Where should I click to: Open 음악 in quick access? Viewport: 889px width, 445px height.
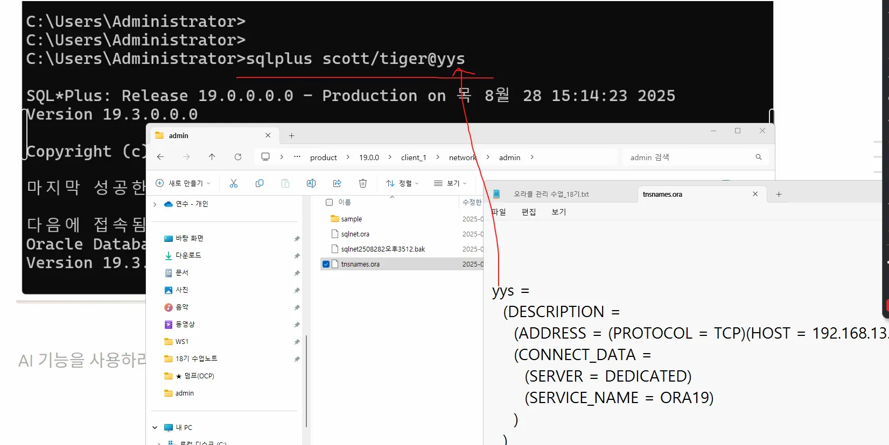point(181,307)
